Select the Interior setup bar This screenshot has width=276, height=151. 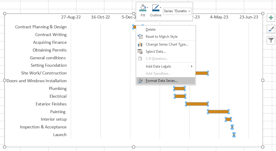click(228, 119)
